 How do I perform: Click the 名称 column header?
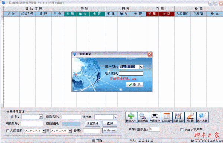12,14
